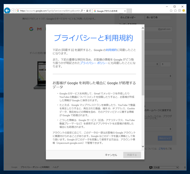Click the Google footer link

pyautogui.click(x=14, y=167)
